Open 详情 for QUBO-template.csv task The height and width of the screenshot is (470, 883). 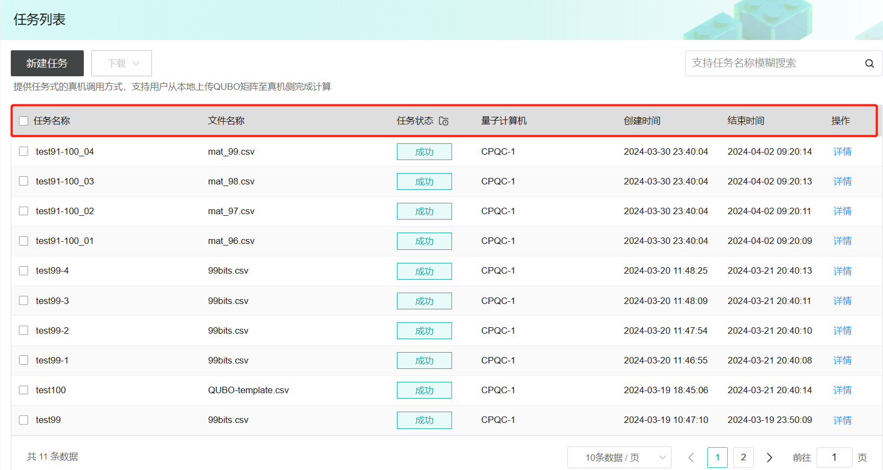coord(842,390)
